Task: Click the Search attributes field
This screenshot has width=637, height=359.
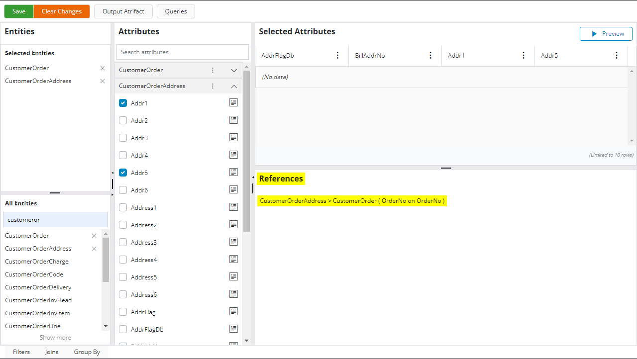Action: [182, 52]
